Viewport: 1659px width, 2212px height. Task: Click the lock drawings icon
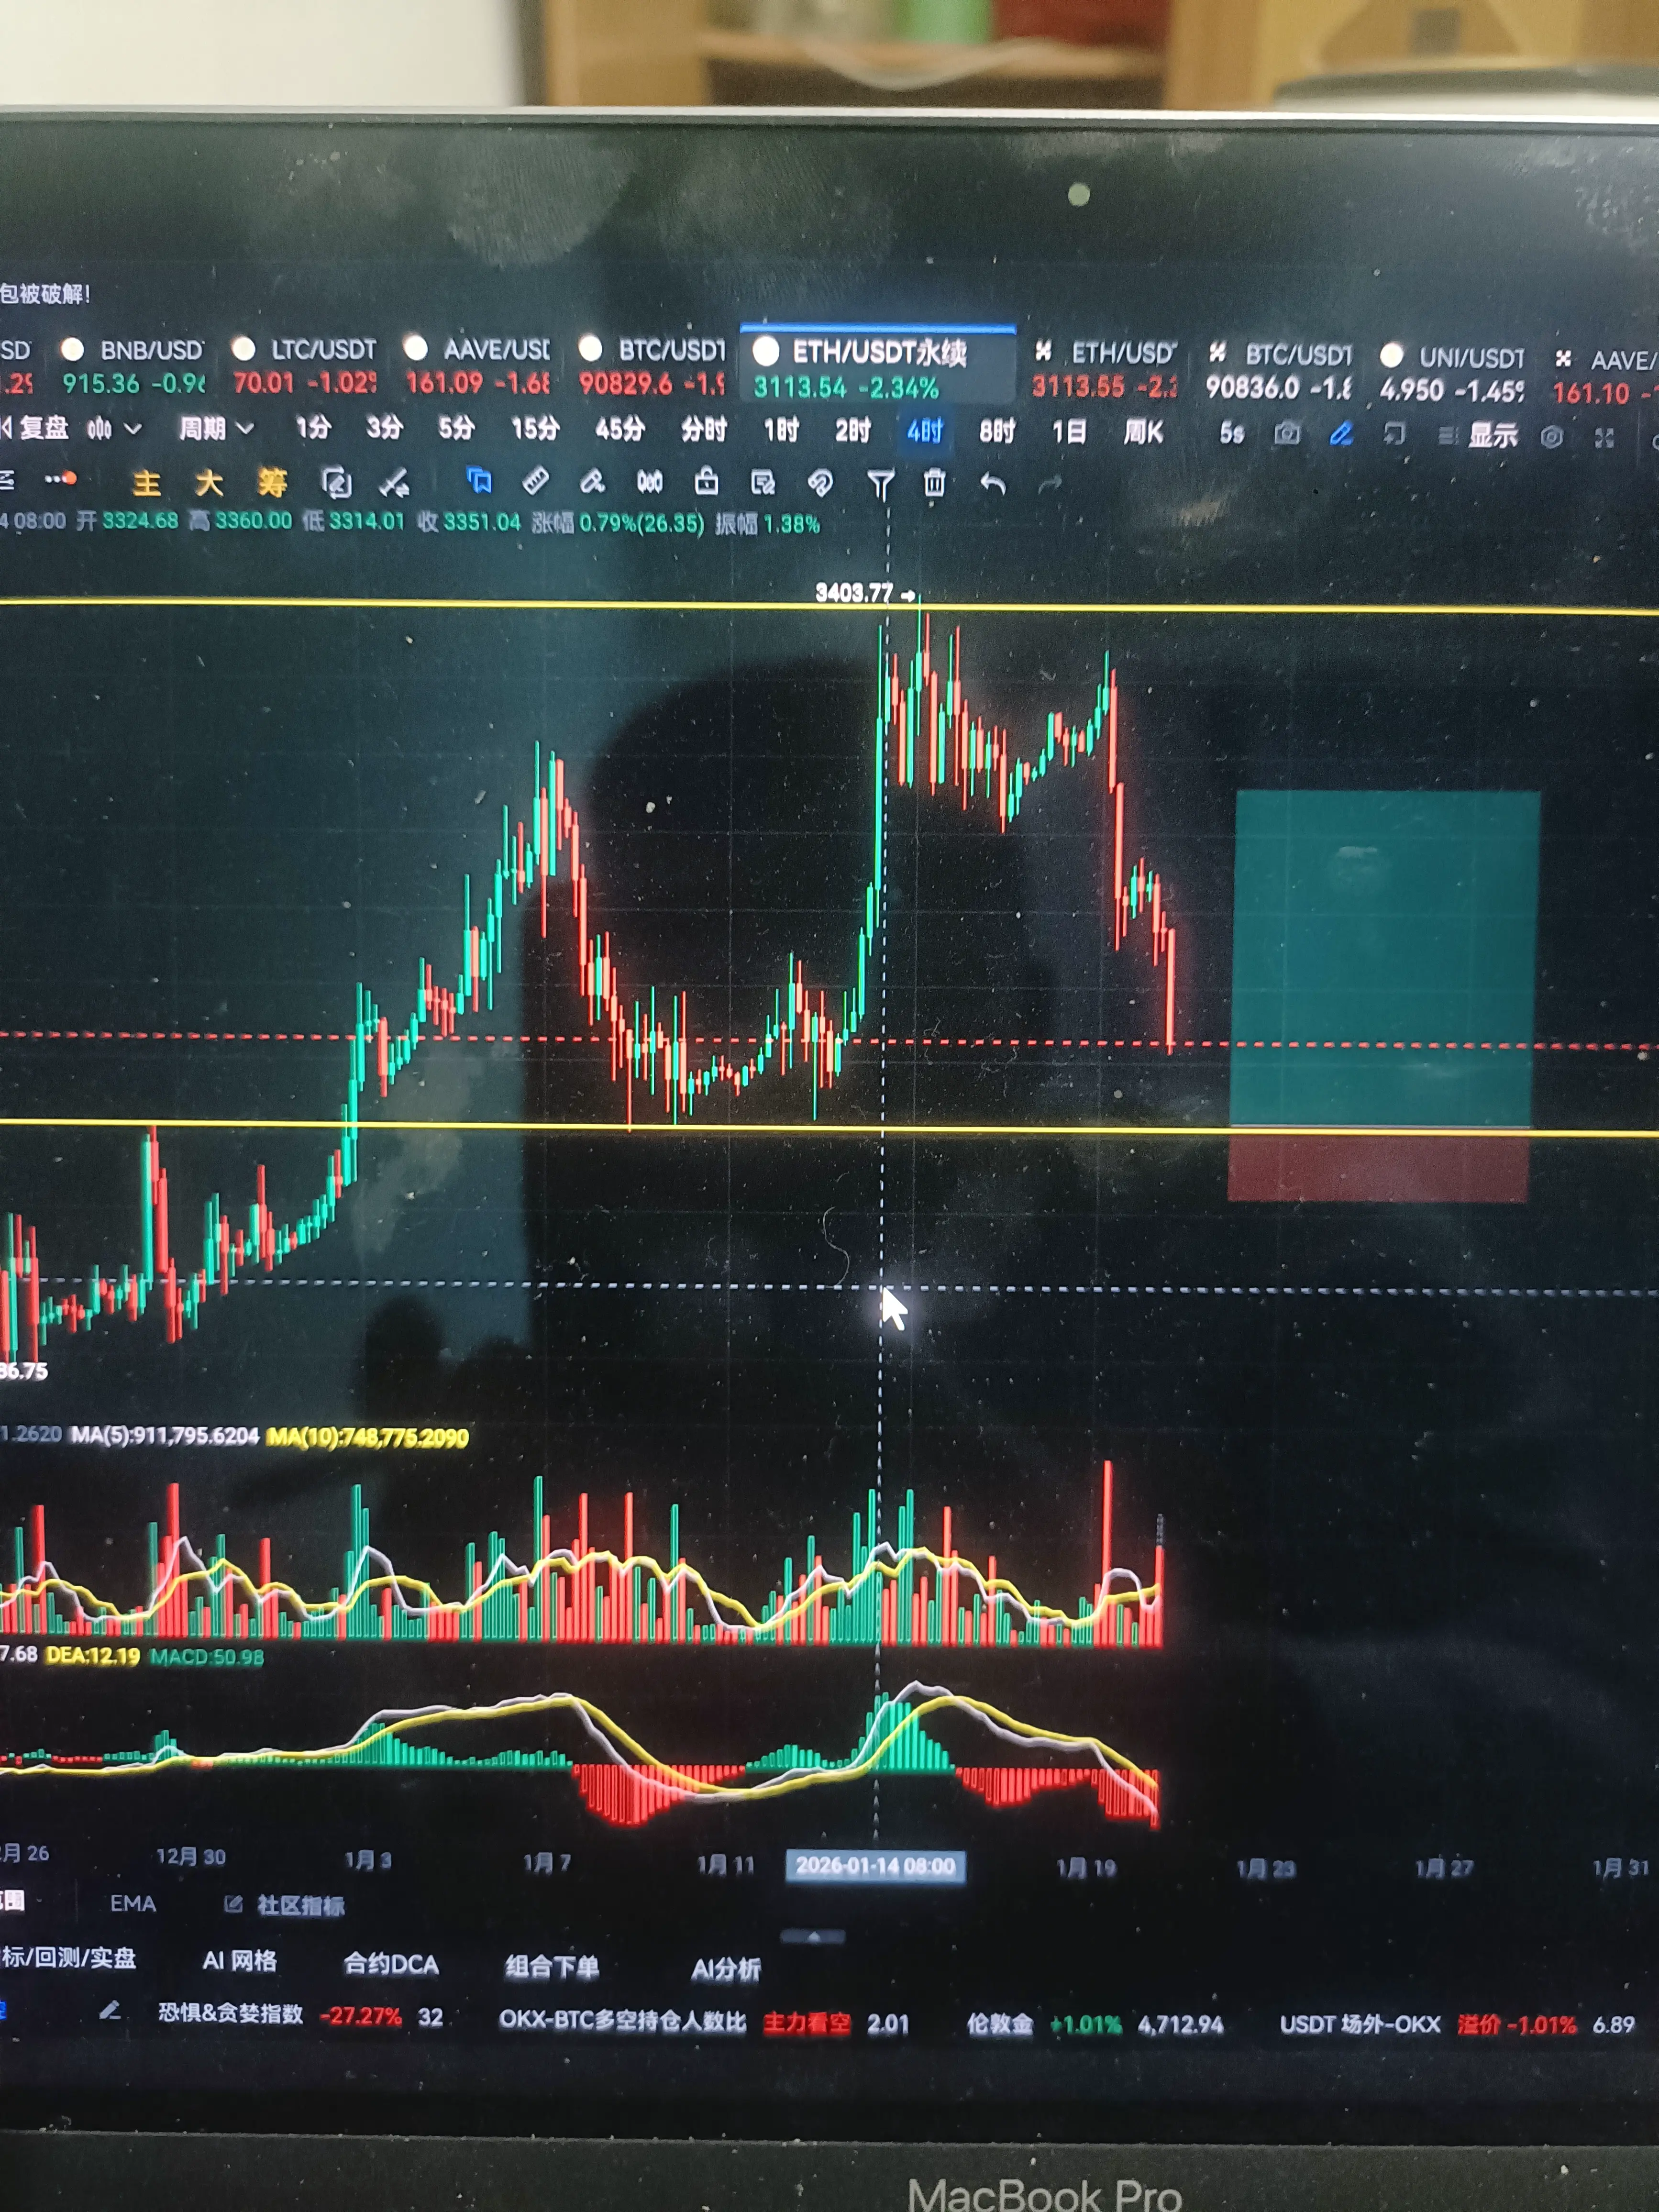pyautogui.click(x=706, y=483)
